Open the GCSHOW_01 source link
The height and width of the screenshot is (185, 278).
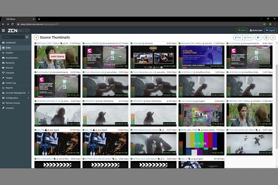(x=187, y=72)
